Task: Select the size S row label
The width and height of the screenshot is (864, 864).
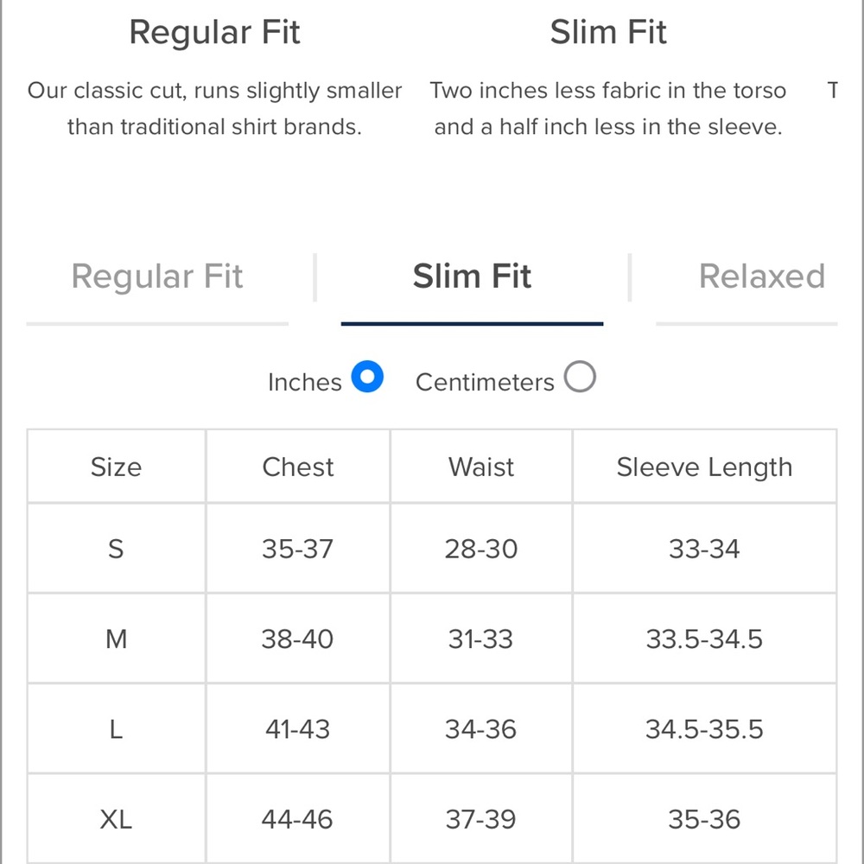Action: point(117,549)
